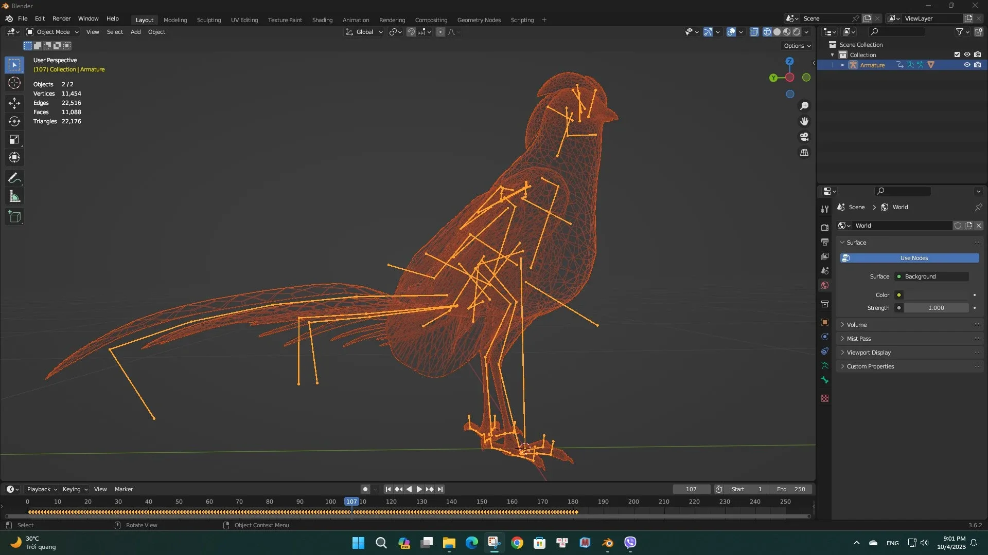Select the Measure ruler tool
988x555 pixels.
(x=14, y=196)
